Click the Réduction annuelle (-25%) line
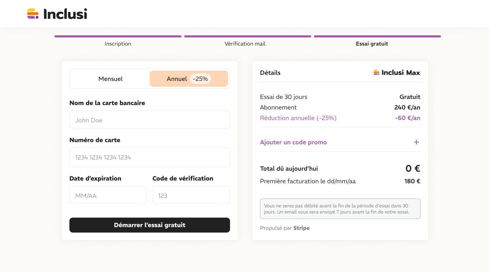The width and height of the screenshot is (490, 272). pyautogui.click(x=298, y=118)
